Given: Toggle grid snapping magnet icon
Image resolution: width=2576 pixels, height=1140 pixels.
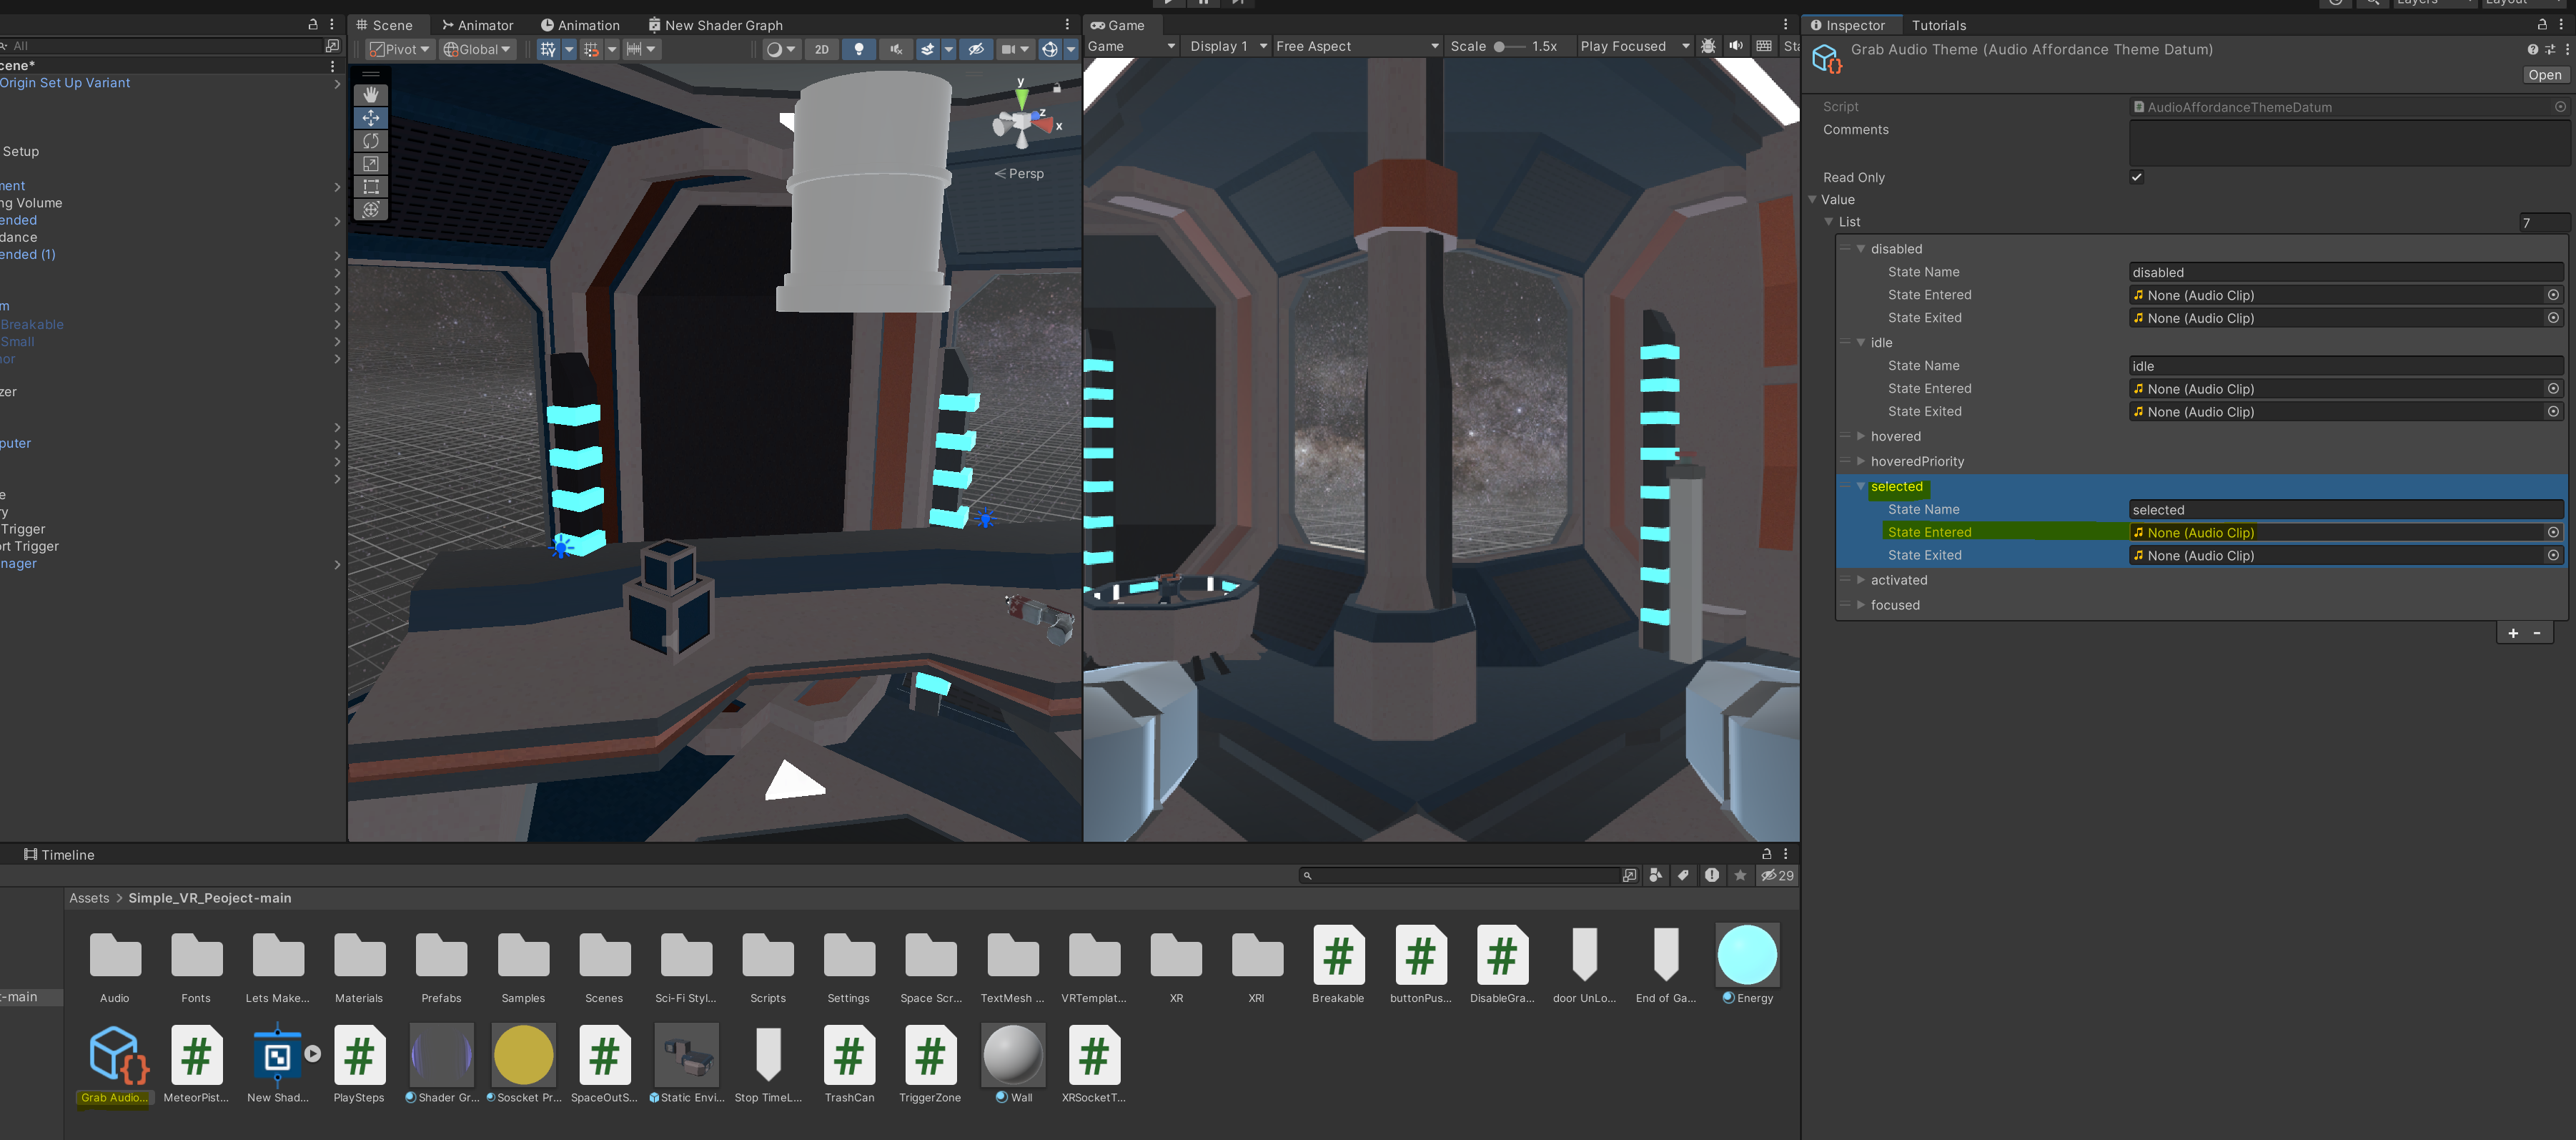Looking at the screenshot, I should pos(591,49).
